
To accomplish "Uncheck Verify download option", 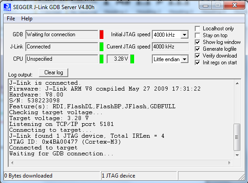I will point(197,56).
